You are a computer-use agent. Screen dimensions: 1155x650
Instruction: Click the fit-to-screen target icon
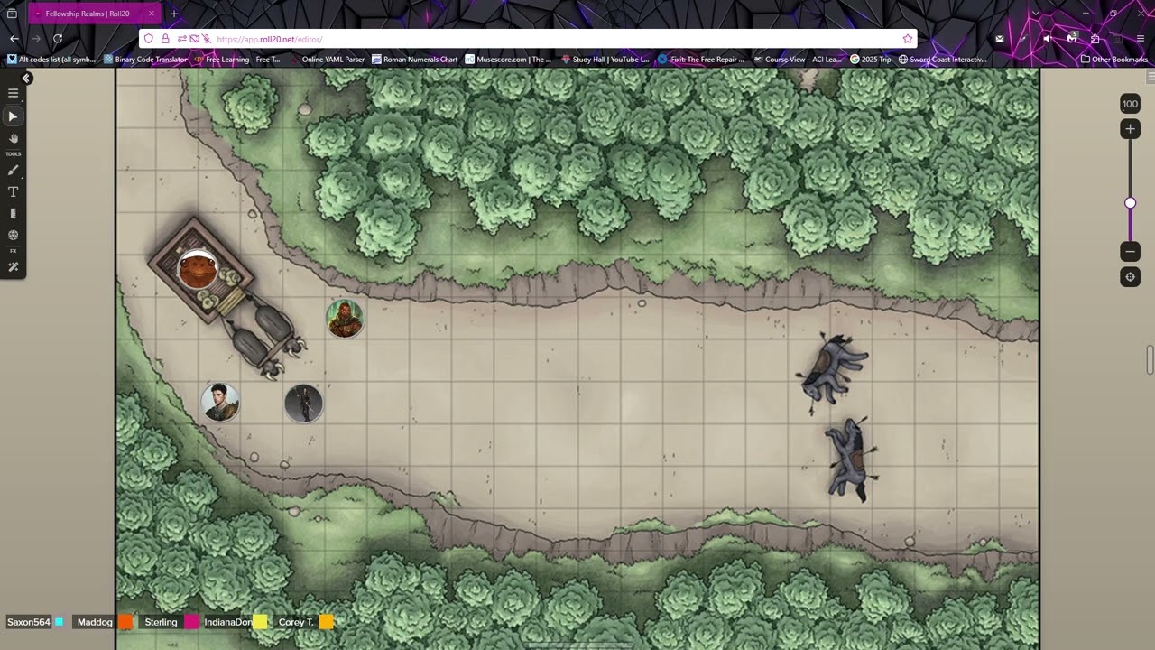click(x=1130, y=277)
